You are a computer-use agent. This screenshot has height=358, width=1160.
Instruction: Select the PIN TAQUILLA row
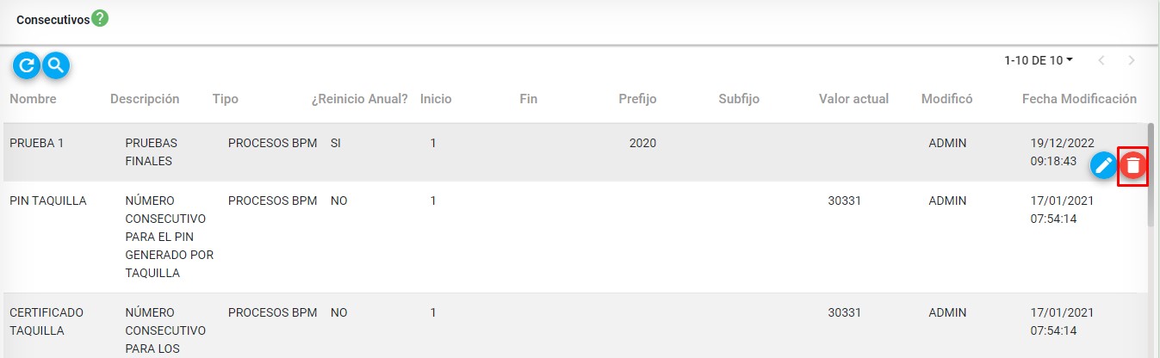coord(47,201)
